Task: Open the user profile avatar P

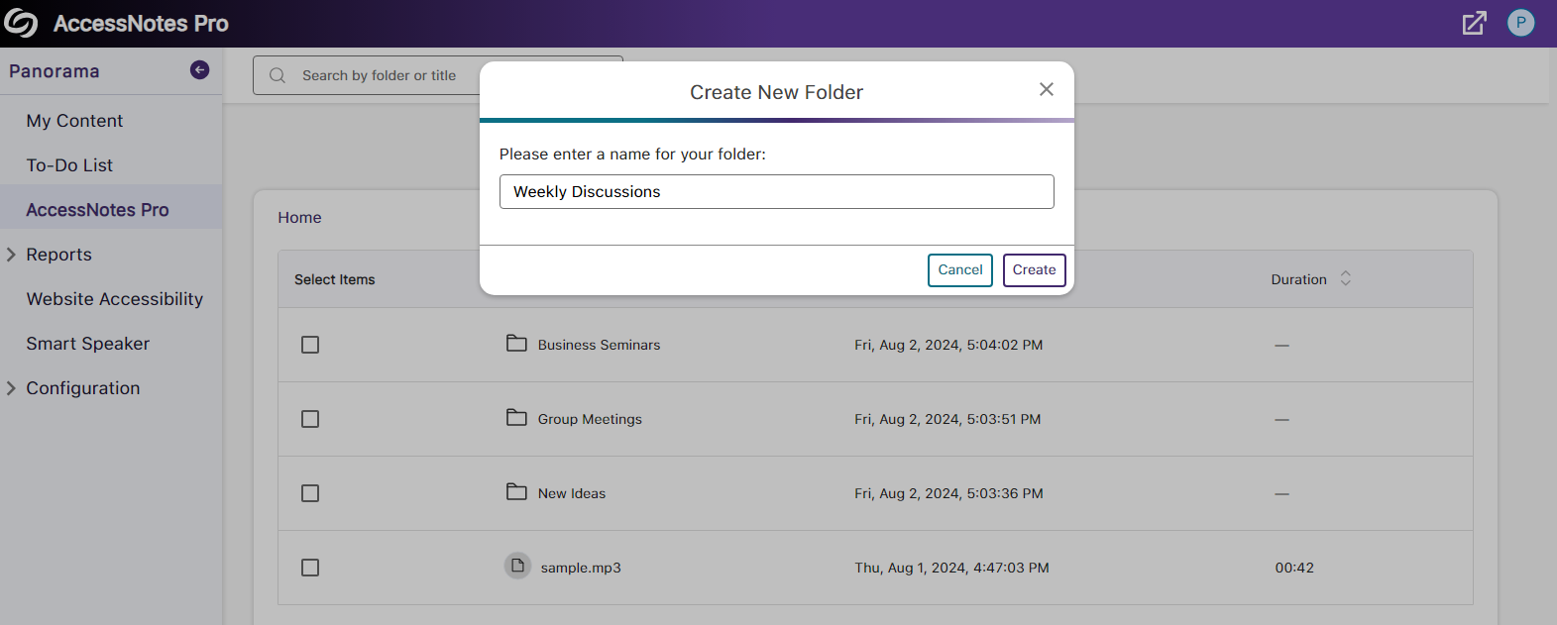Action: click(1520, 23)
